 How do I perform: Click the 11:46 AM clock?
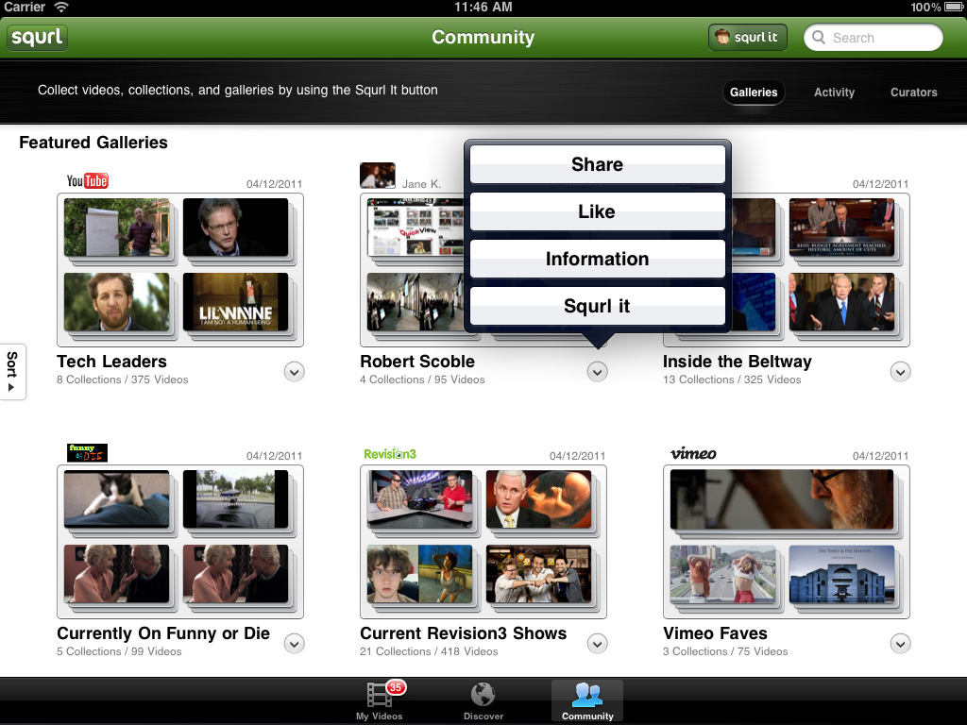[483, 8]
